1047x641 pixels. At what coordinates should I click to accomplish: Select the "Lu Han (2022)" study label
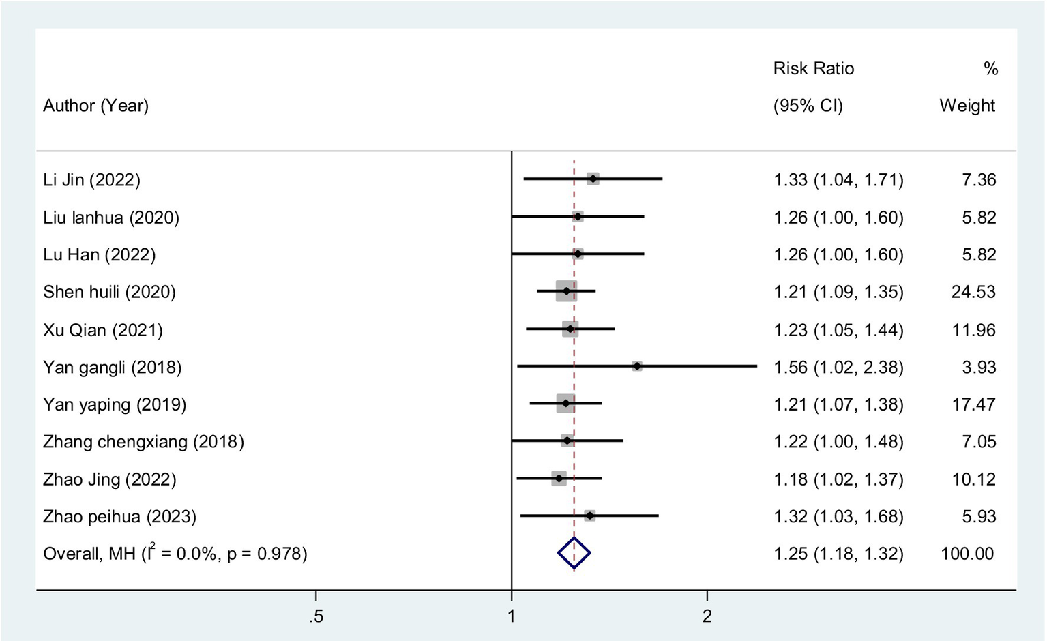coord(100,254)
